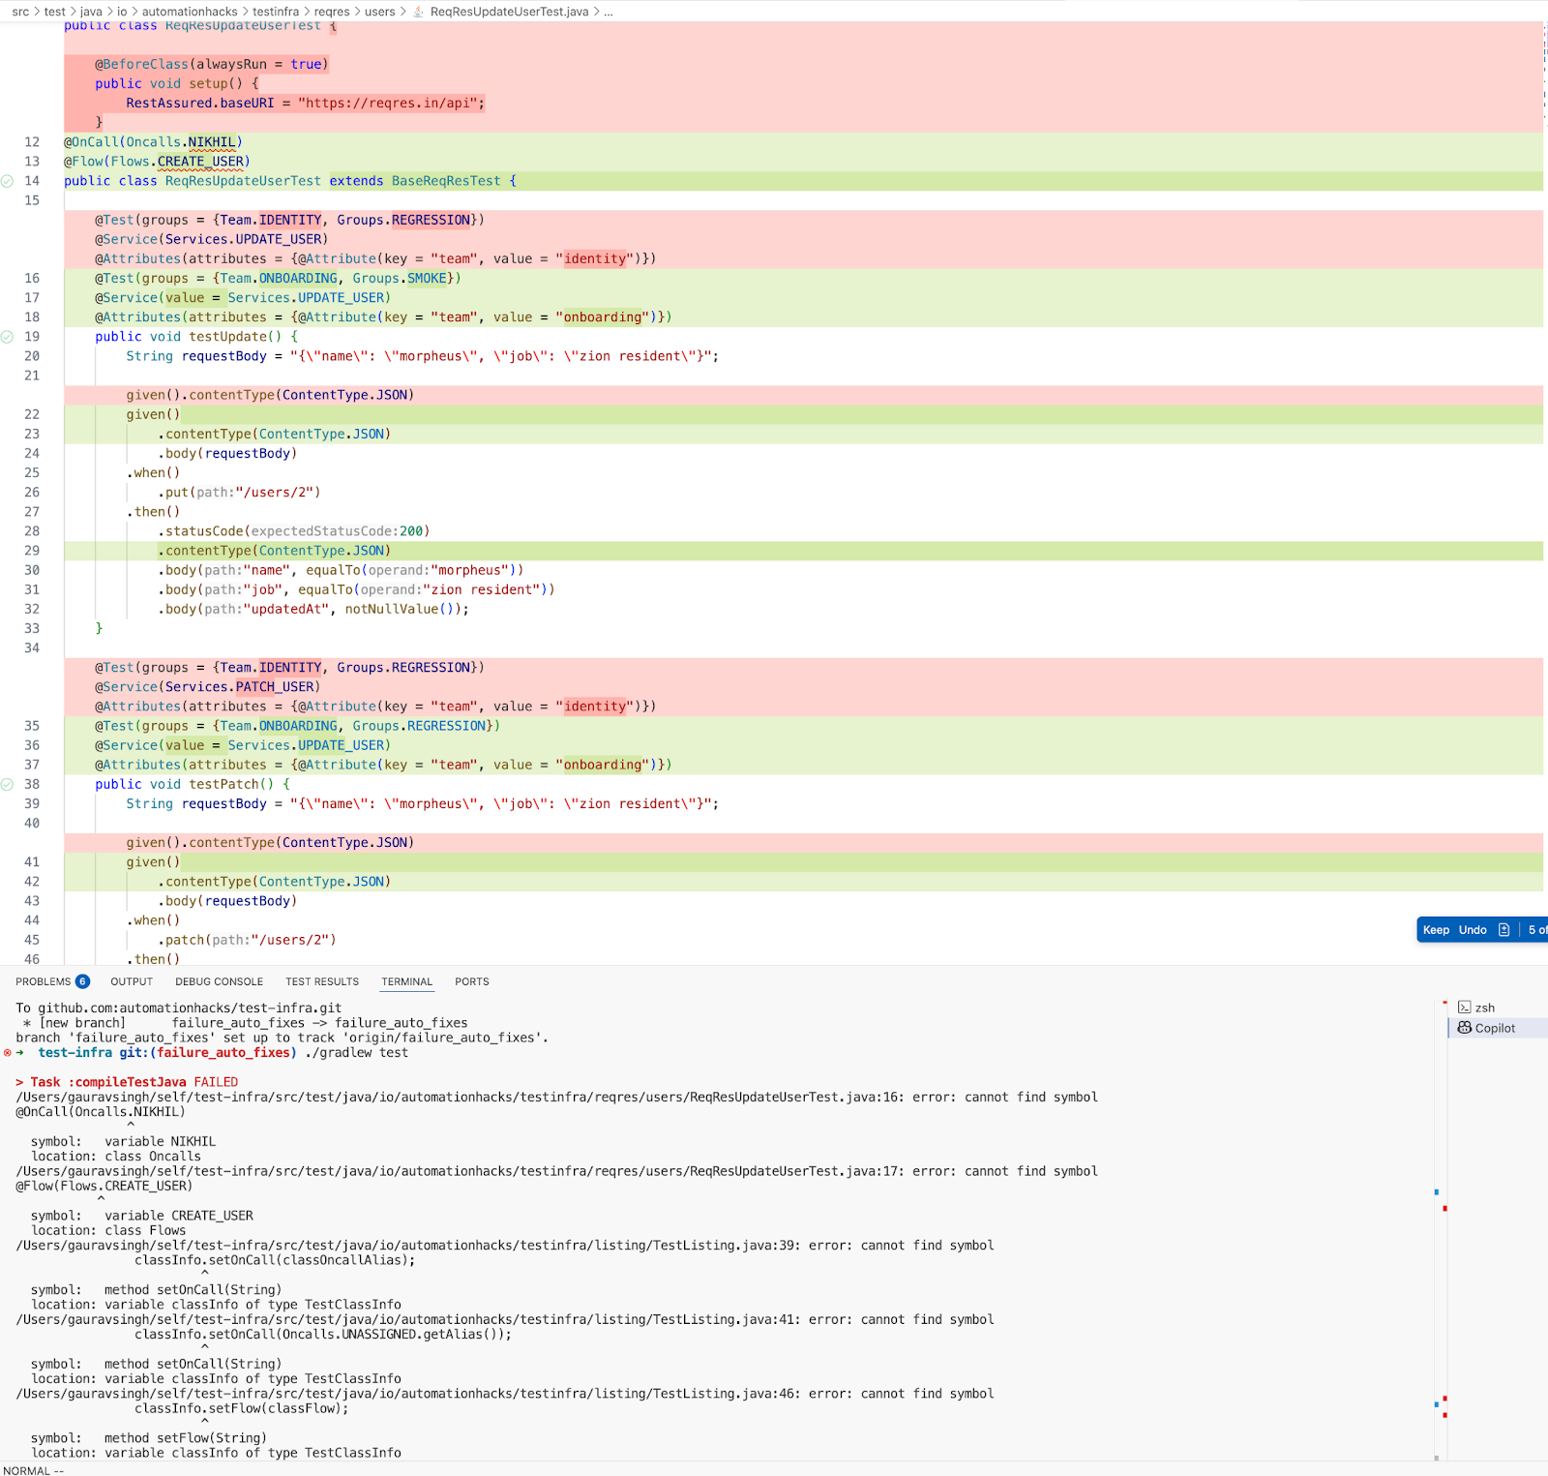Switch to the TEST RESULTS tab
Image resolution: width=1548 pixels, height=1476 pixels.
(321, 981)
